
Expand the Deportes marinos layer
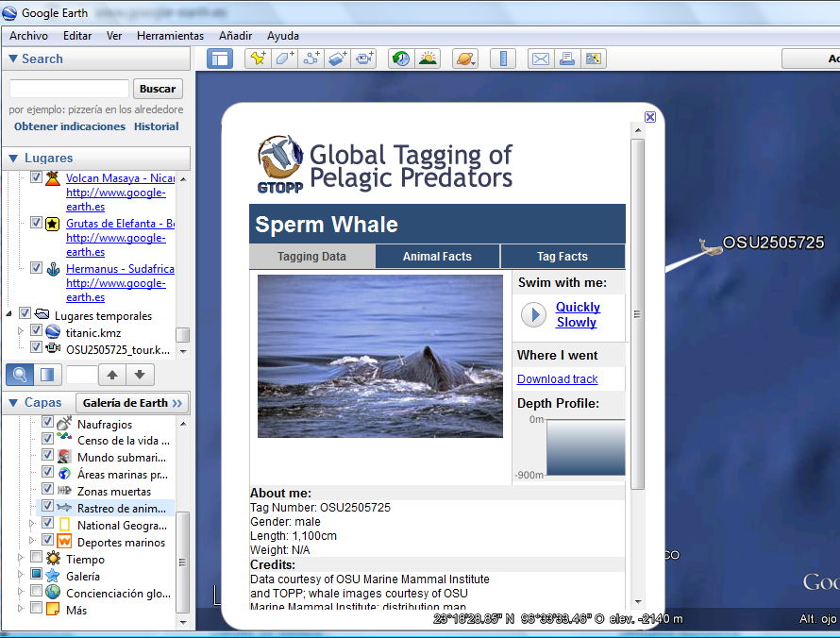[x=31, y=540]
